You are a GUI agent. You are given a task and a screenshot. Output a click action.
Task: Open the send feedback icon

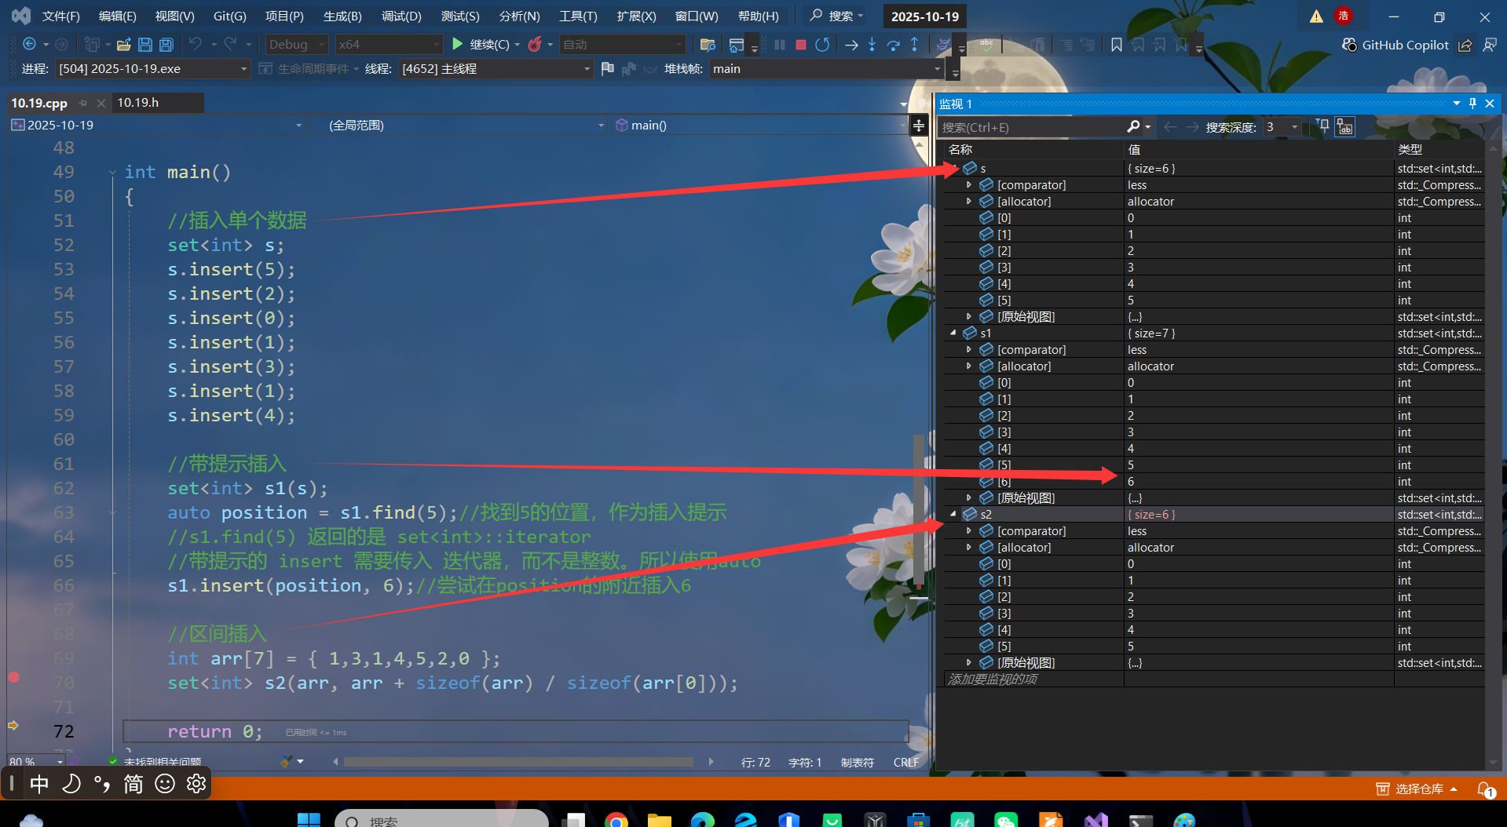(x=1490, y=46)
